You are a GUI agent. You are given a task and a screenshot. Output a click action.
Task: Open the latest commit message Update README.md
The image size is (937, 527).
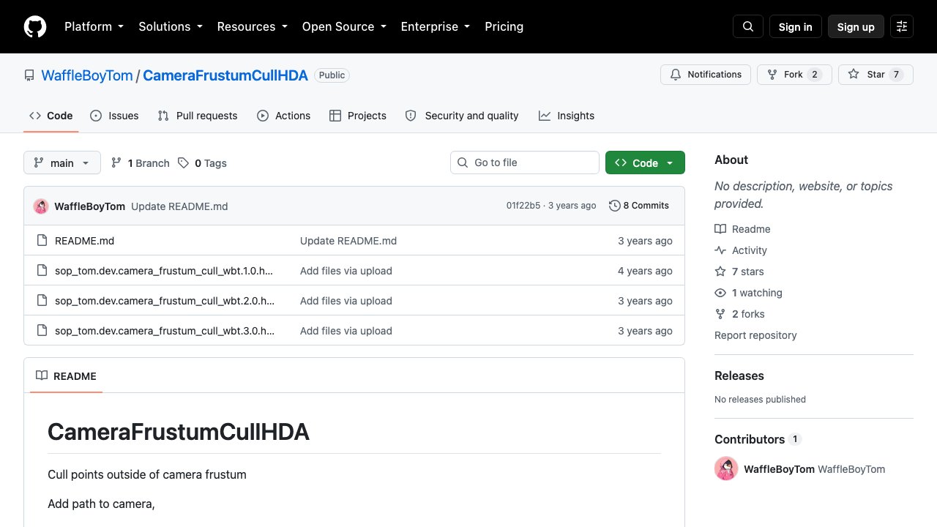(x=179, y=206)
